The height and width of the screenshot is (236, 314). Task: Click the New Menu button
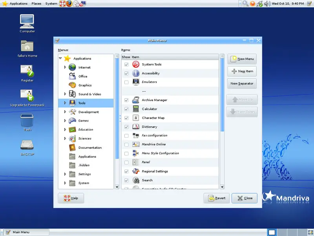pyautogui.click(x=242, y=59)
